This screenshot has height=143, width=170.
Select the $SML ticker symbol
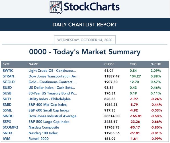coord(7,110)
